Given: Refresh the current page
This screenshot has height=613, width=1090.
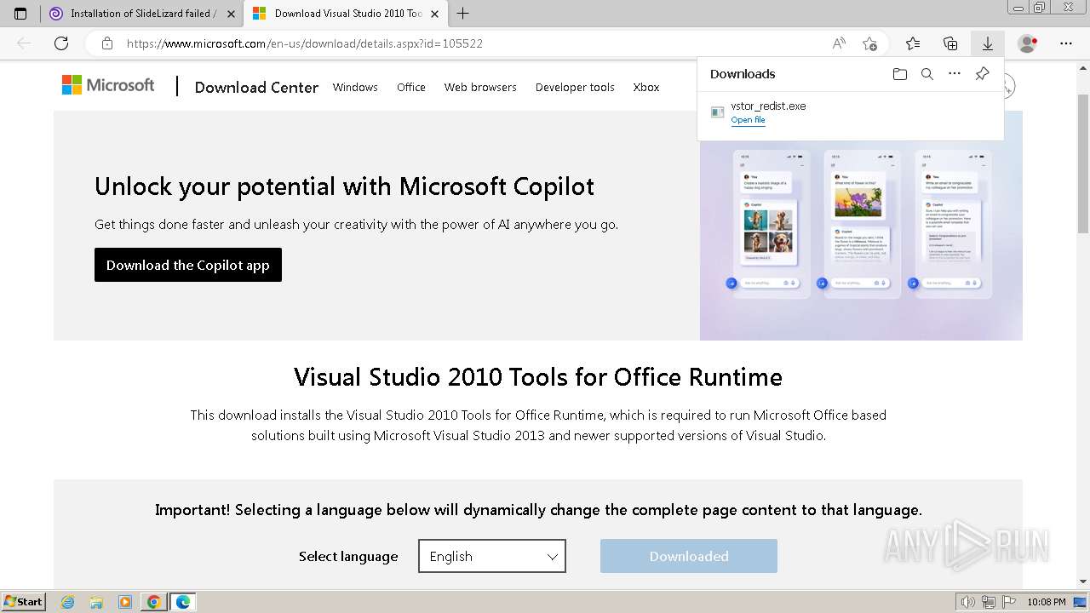Looking at the screenshot, I should point(60,43).
